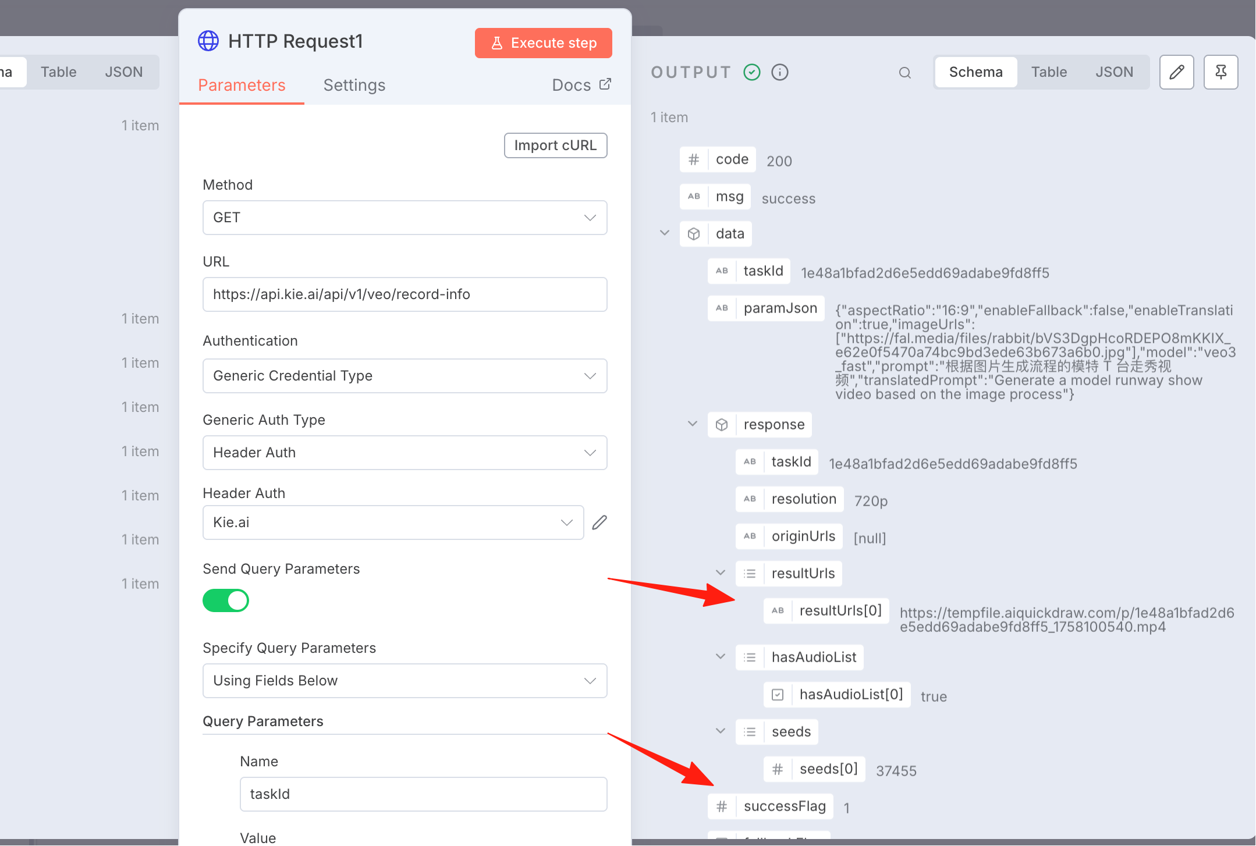Click the successFlag field label
Image resolution: width=1256 pixels, height=846 pixels.
tap(785, 806)
